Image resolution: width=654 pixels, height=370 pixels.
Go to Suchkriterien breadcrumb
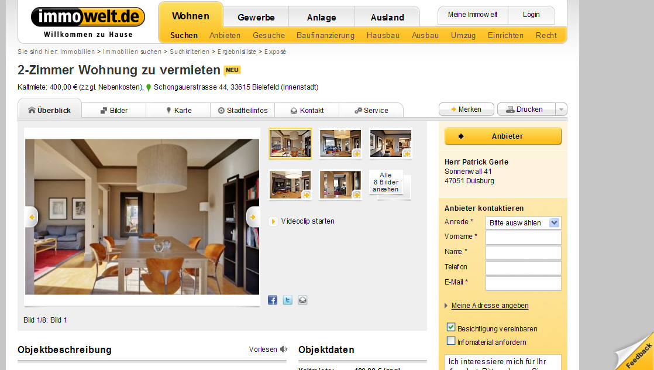point(190,52)
